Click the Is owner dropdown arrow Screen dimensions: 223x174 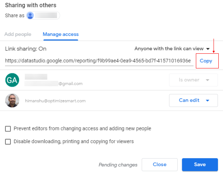point(207,80)
